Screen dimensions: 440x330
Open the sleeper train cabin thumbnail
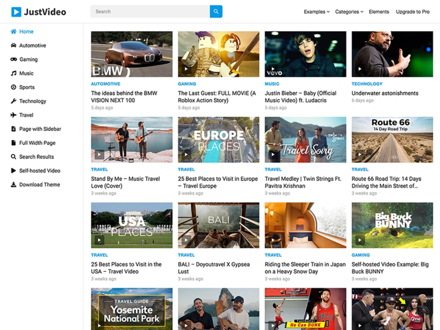[x=305, y=225]
